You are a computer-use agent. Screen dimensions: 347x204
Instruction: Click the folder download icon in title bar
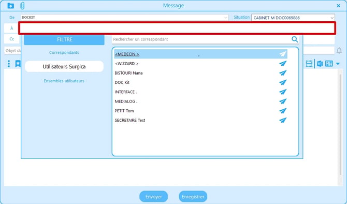click(x=10, y=6)
